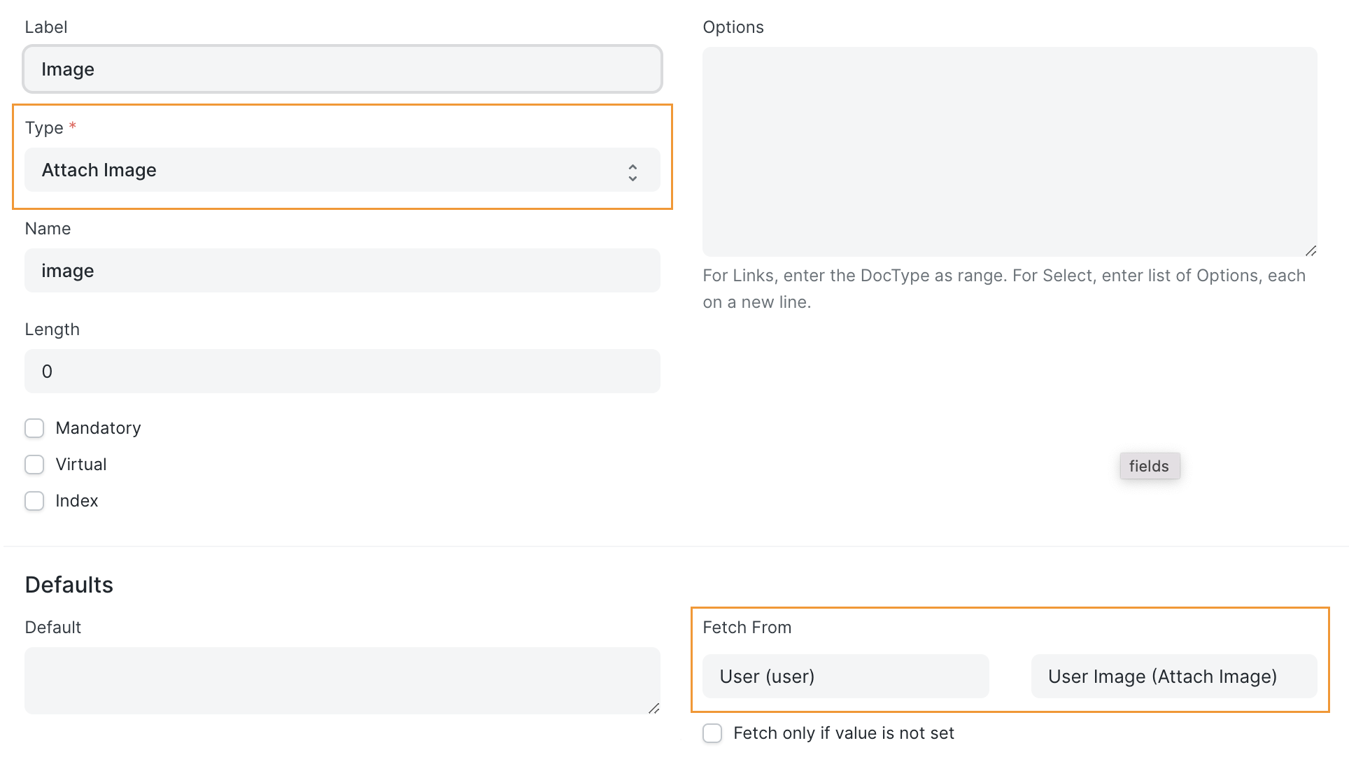
Task: Click inside the Options text area
Action: (x=1010, y=152)
